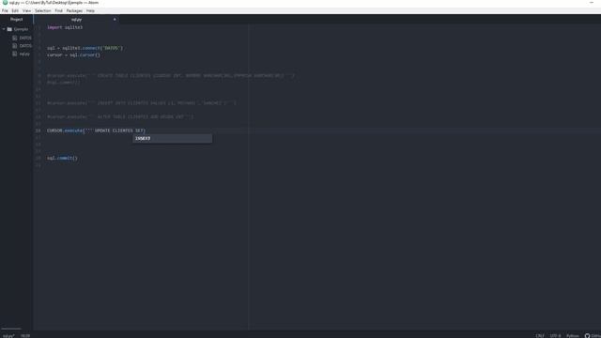Open the Find menu
Viewport: 601px width, 338px height.
click(58, 10)
